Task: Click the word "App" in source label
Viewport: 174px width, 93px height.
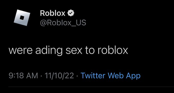Action: coord(133,76)
